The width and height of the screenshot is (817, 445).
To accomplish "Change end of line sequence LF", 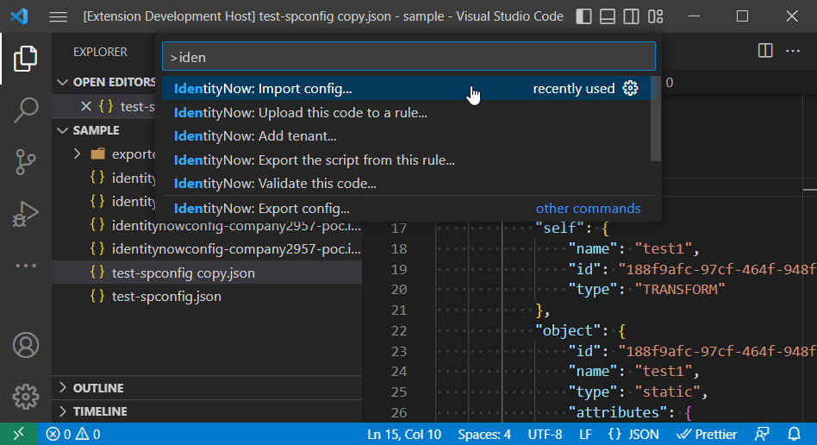I will (585, 434).
